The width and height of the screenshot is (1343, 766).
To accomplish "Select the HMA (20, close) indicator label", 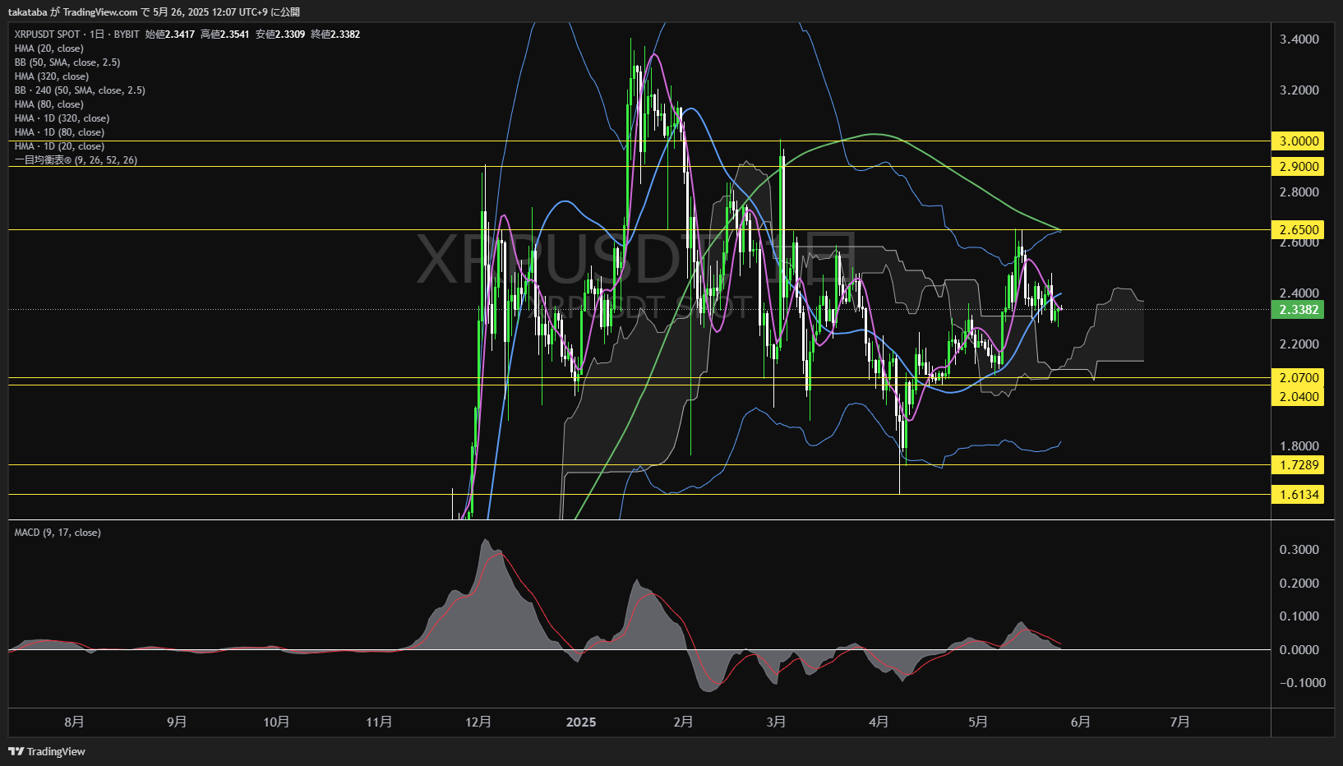I will tap(49, 48).
